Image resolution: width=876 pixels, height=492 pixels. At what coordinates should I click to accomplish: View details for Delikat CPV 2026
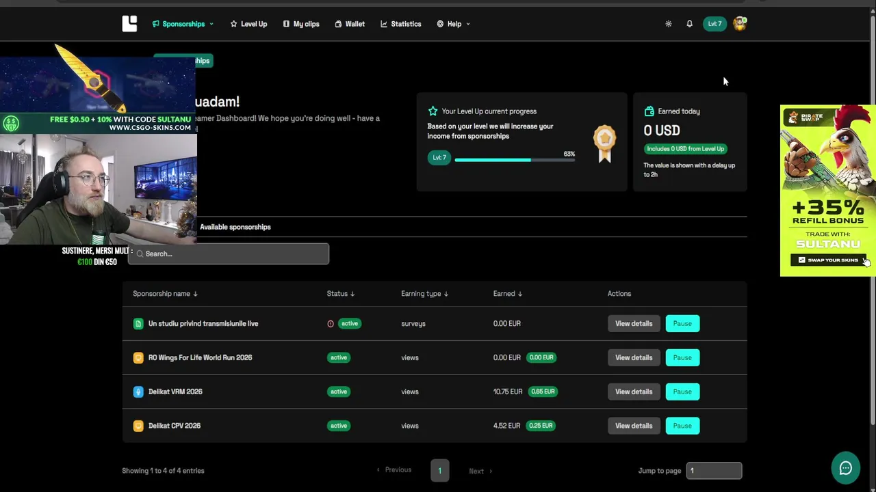[x=634, y=426]
